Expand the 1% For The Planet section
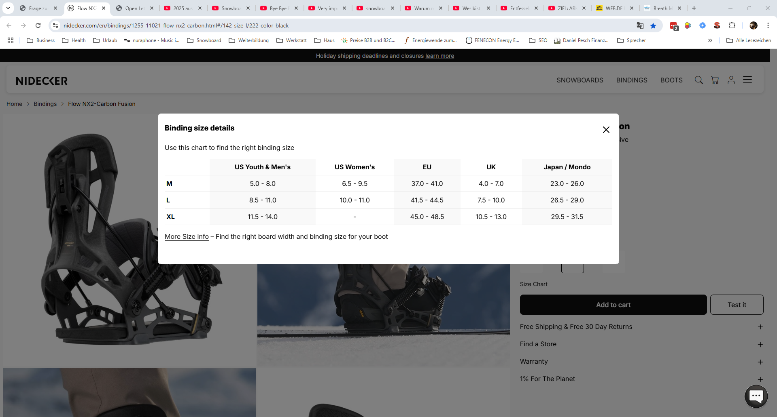The width and height of the screenshot is (777, 417). click(x=760, y=379)
